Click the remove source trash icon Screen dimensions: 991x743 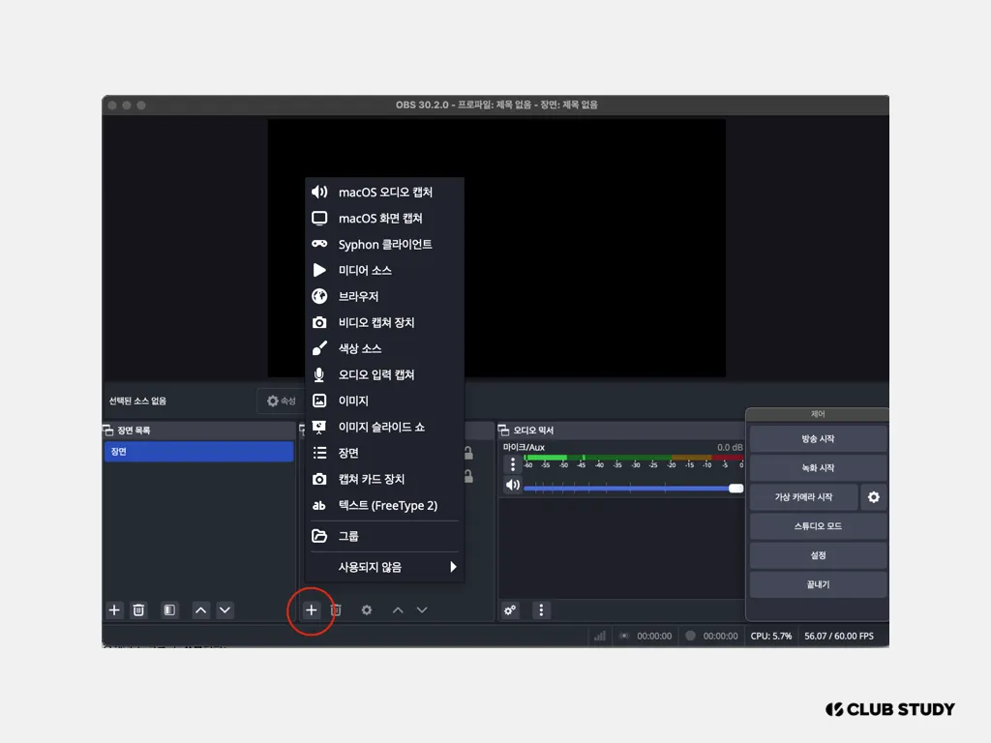336,610
